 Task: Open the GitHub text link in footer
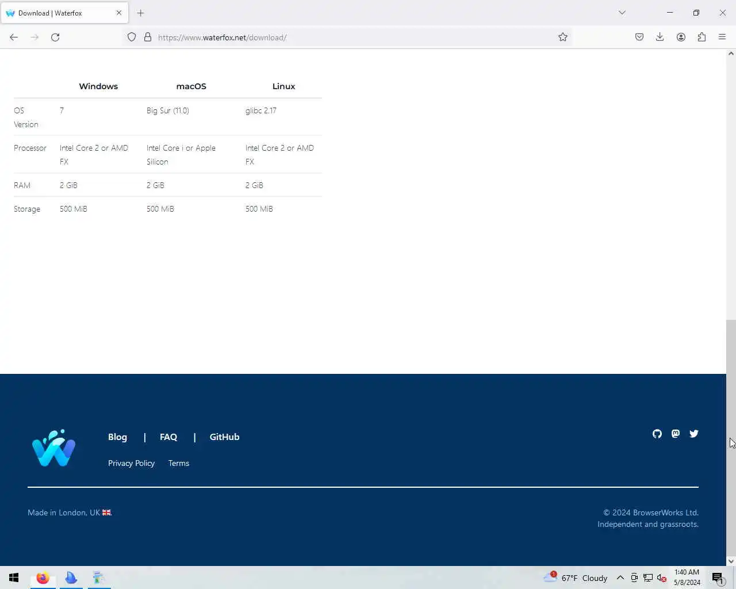[x=224, y=437]
